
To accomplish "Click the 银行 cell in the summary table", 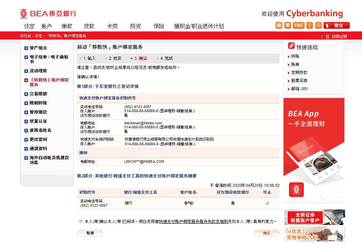I will (x=129, y=203).
